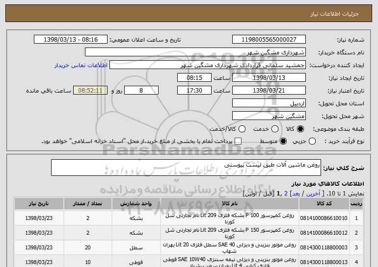
Task: Click the جزئیات اطلاعات نیاز page header
Action: coord(334,14)
